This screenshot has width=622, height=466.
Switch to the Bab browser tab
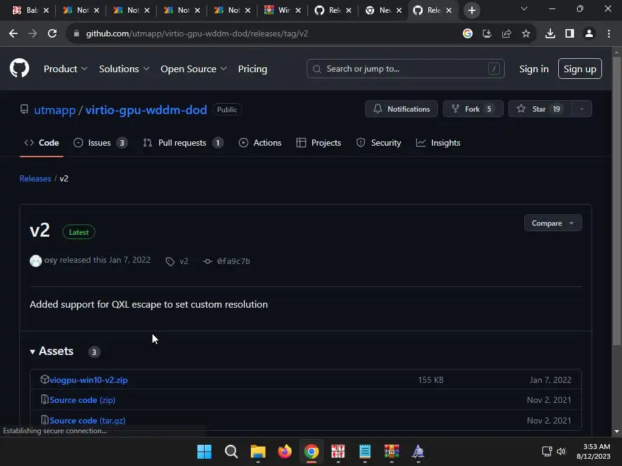pos(30,10)
